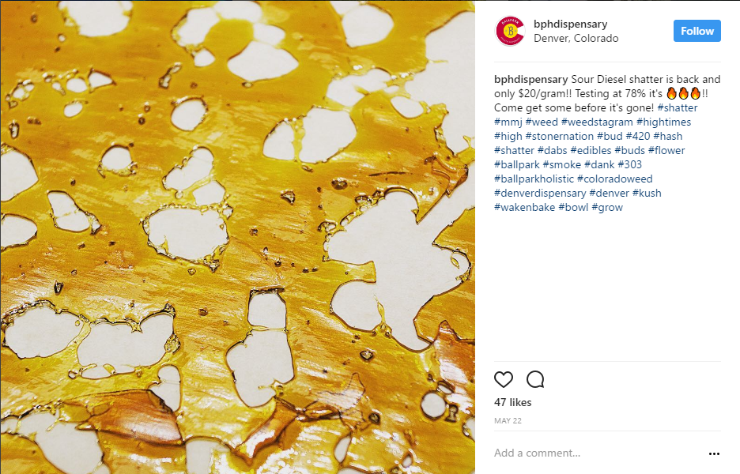Open the #wakenbake hashtag
This screenshot has height=474, width=740.
(x=524, y=208)
